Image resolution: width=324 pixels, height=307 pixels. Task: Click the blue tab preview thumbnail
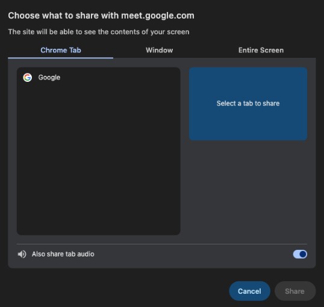click(x=248, y=104)
